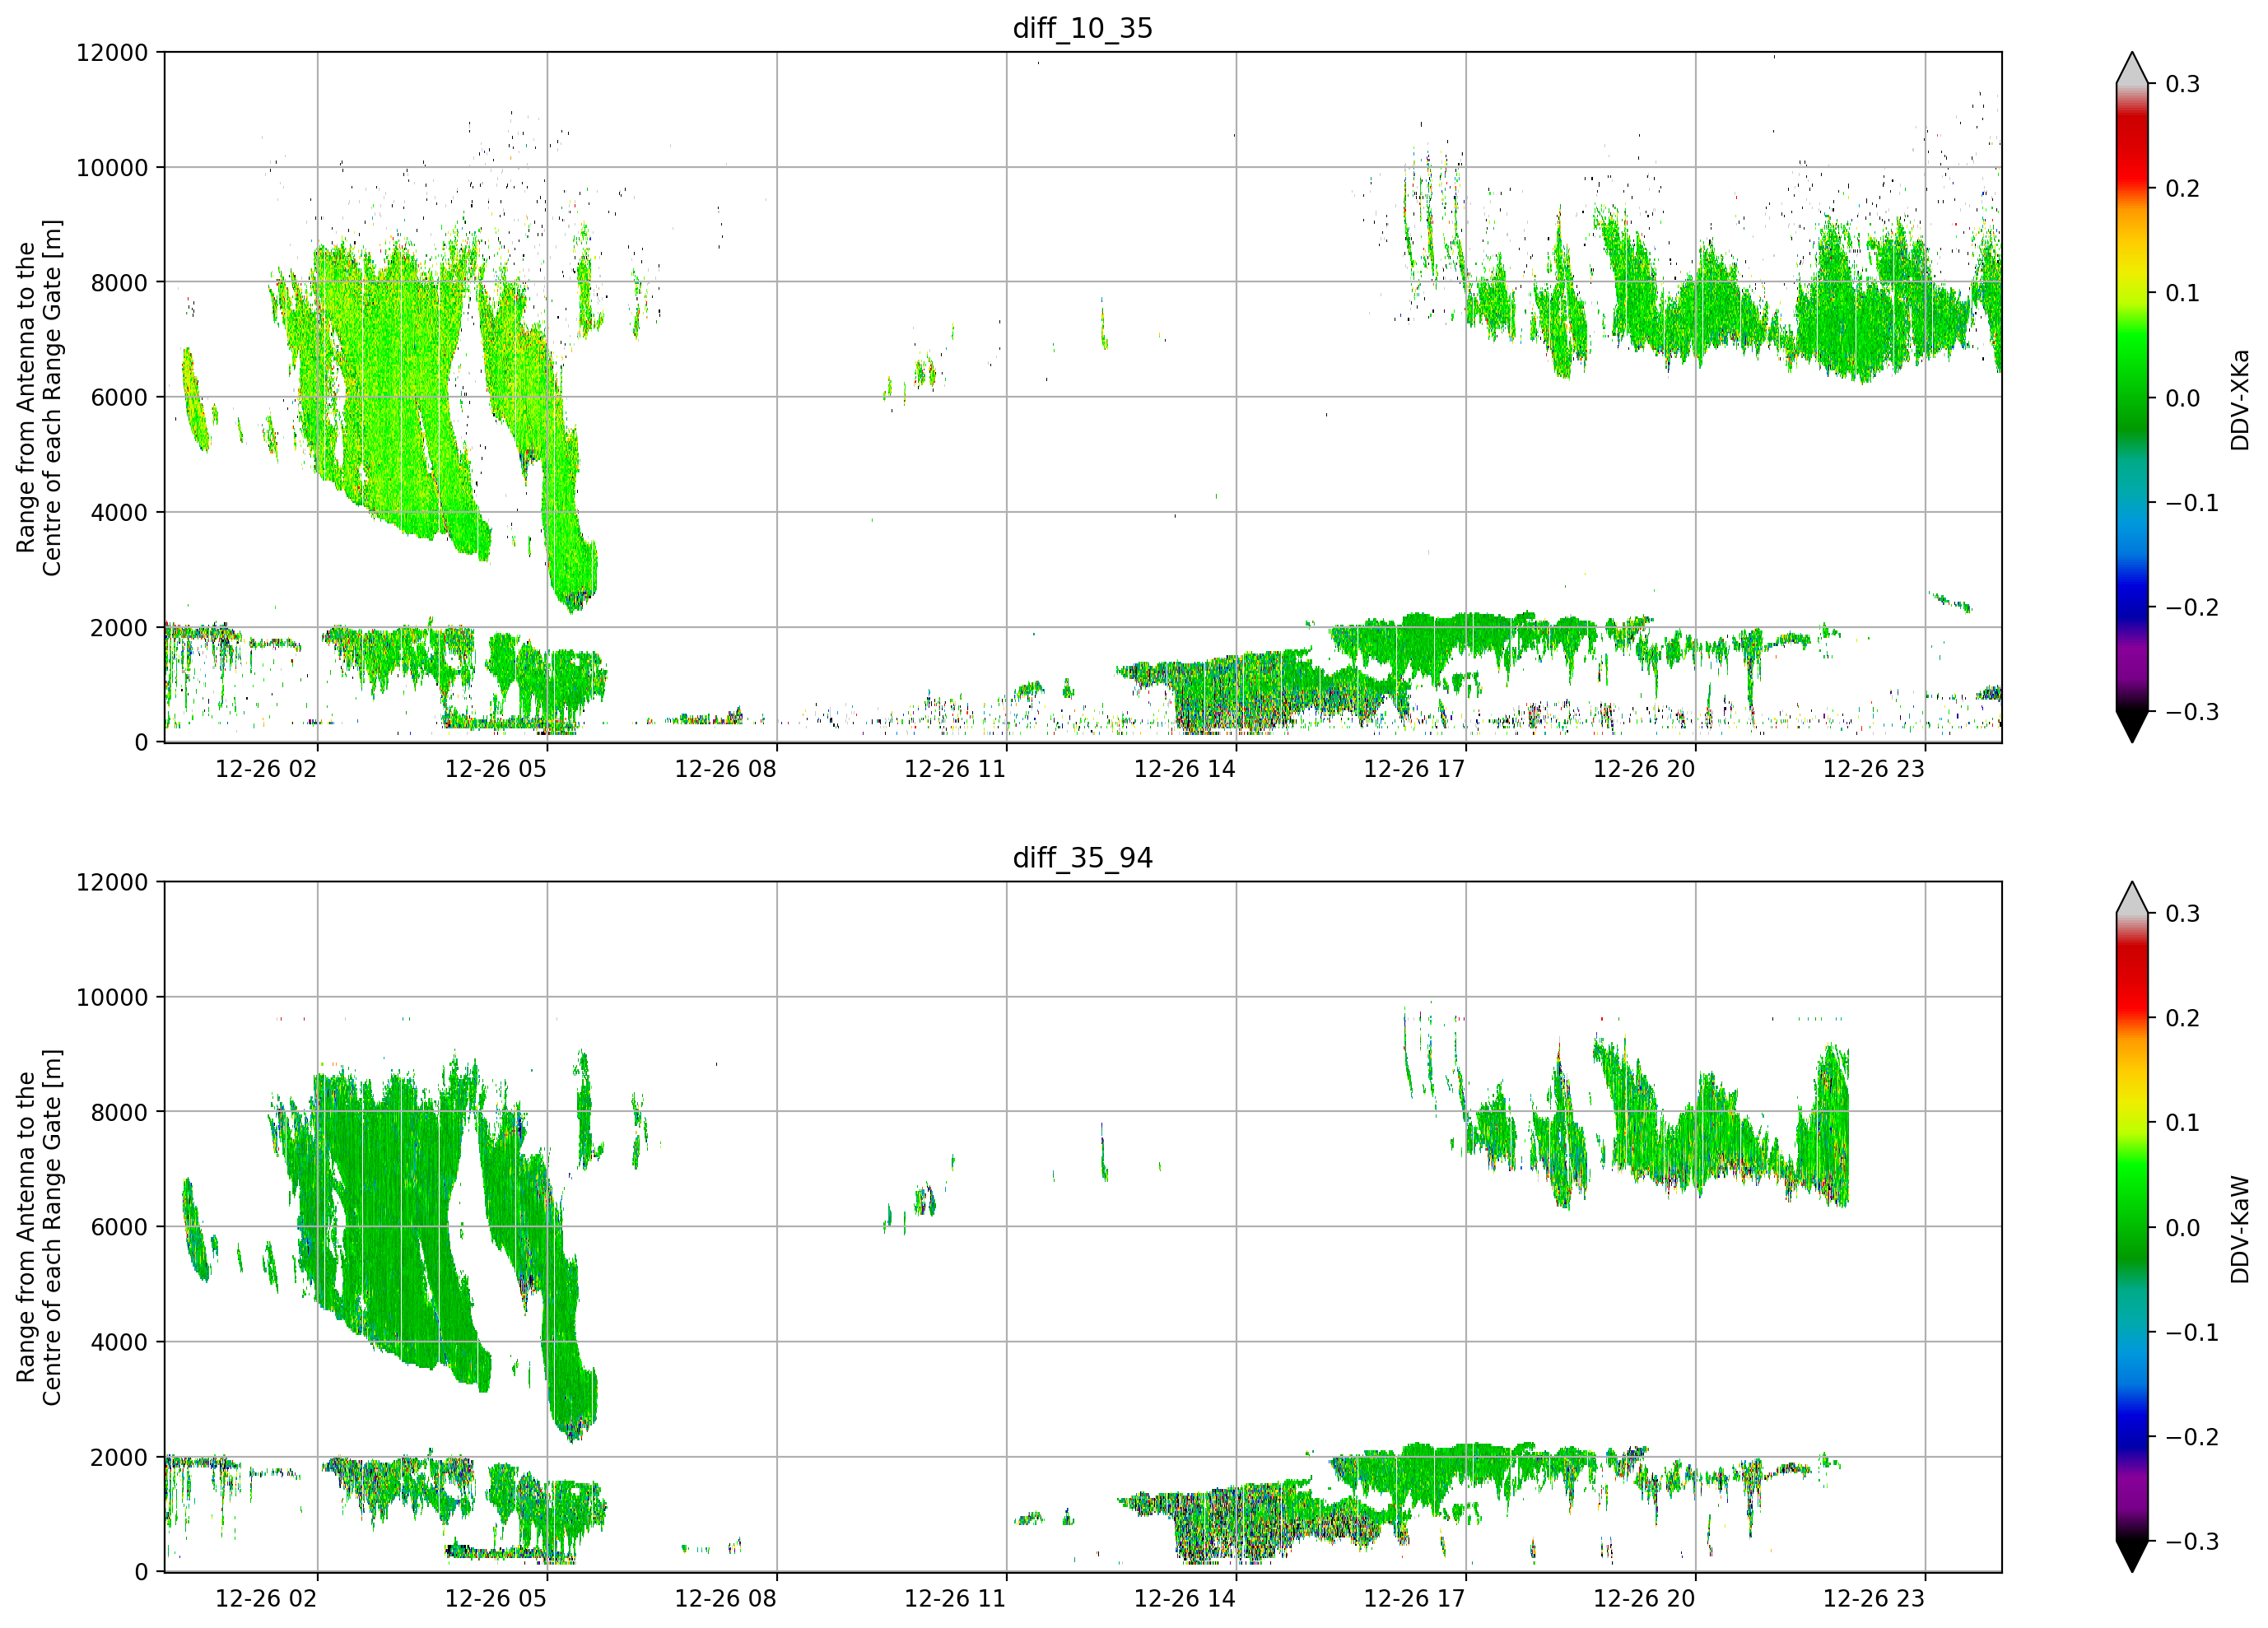Click the "0.2" tick on DDV-XKa colorbar

pos(2183,189)
